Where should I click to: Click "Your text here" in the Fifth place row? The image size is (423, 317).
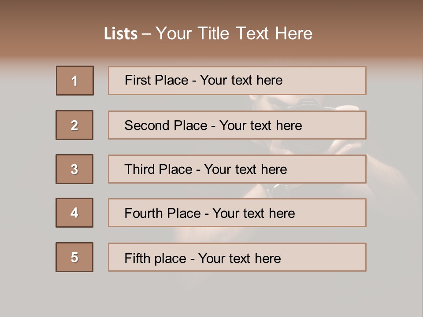coord(240,258)
